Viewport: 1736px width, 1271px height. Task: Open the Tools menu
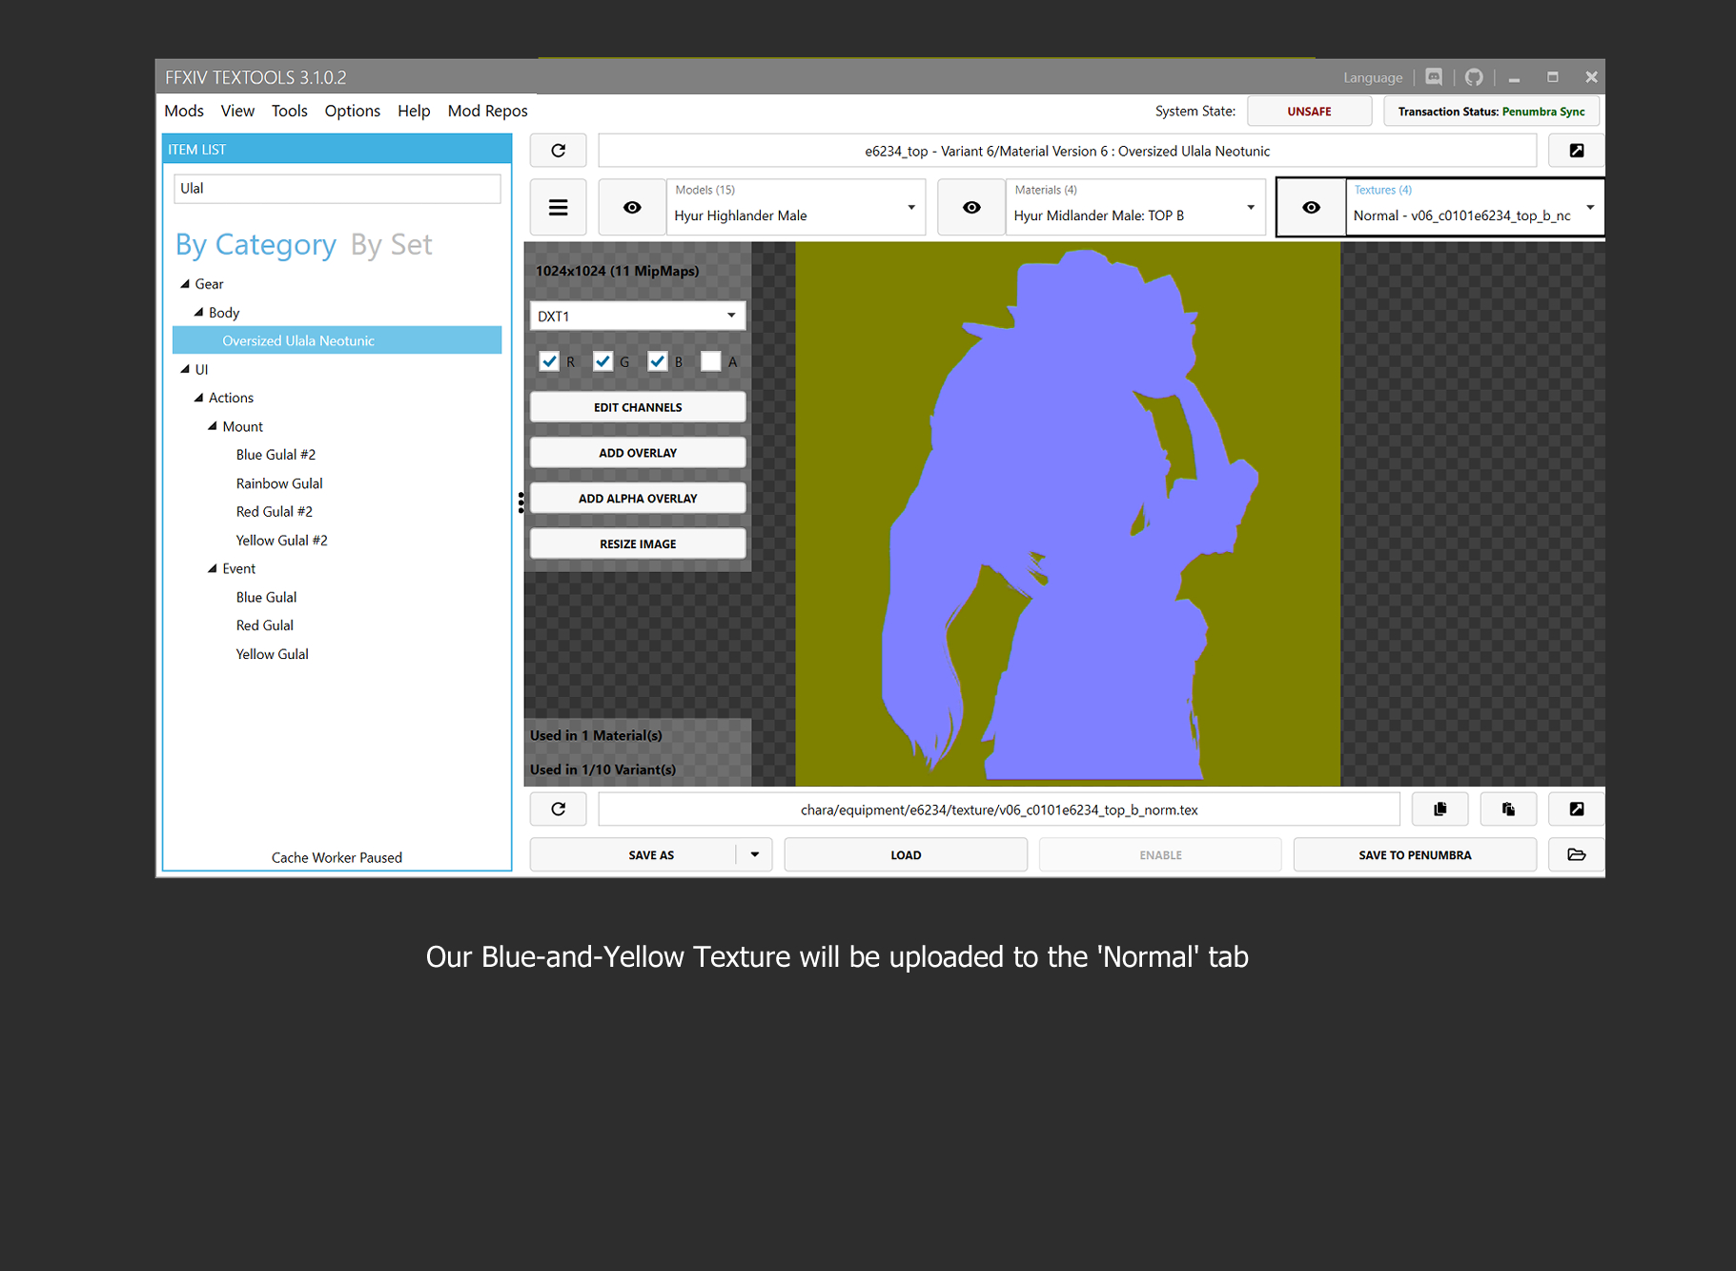coord(289,111)
